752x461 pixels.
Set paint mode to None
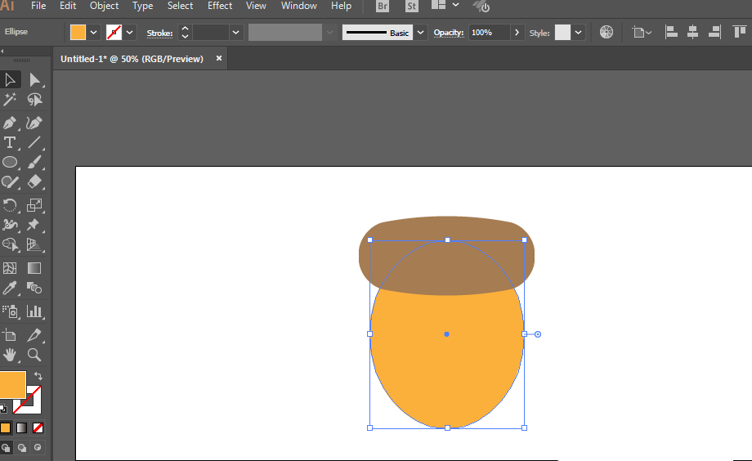pyautogui.click(x=38, y=428)
